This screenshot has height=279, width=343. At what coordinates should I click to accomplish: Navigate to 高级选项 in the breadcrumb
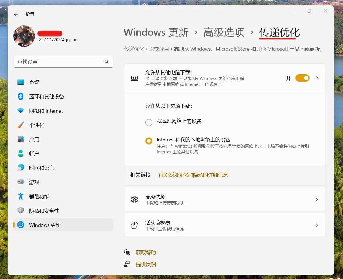[224, 32]
